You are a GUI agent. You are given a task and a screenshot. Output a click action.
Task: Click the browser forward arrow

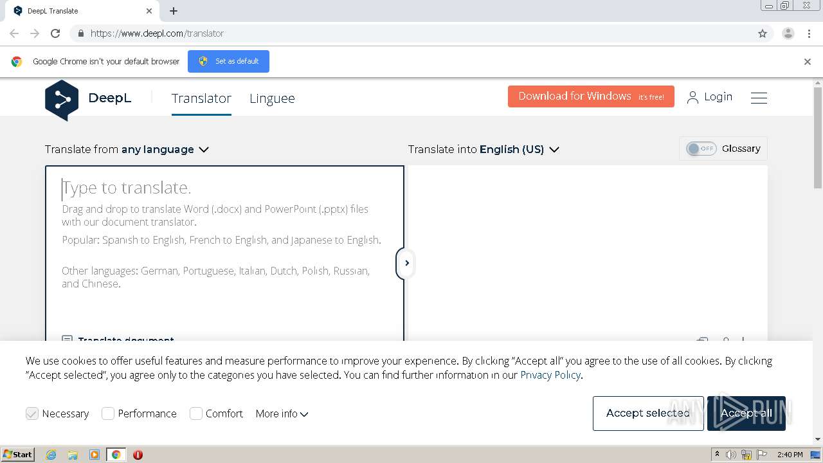coord(35,33)
